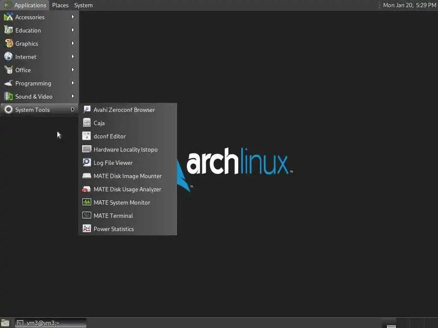Image resolution: width=438 pixels, height=328 pixels.
Task: Open the Places menu
Action: tap(60, 5)
